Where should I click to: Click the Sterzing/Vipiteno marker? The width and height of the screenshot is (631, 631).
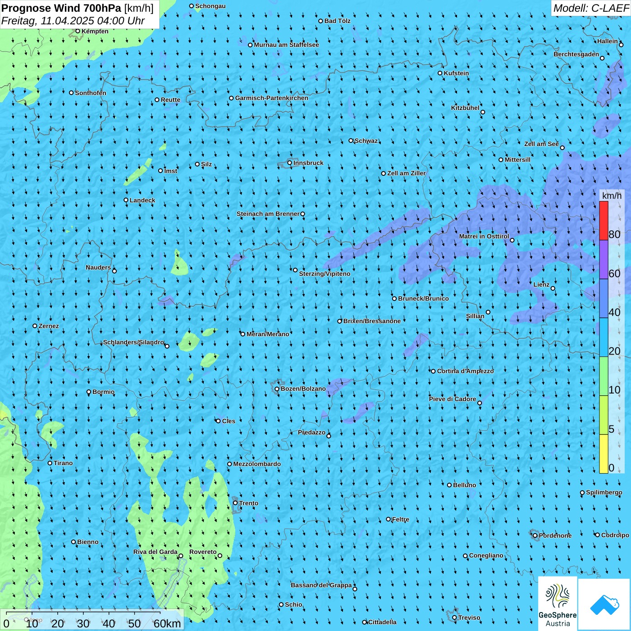tap(295, 270)
